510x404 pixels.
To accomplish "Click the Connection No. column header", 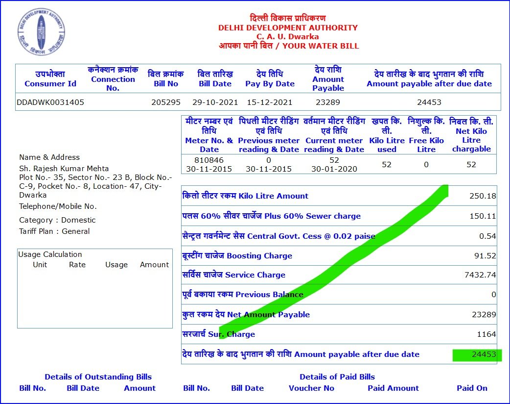I will pyautogui.click(x=113, y=79).
